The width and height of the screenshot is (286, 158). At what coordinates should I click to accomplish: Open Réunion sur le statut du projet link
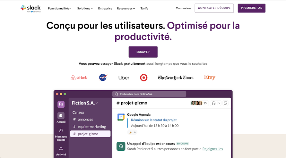coord(154,120)
